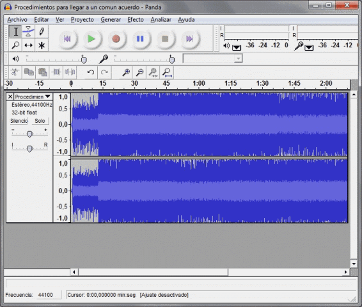Click the Cursor position status text
This screenshot has width=362, height=307.
[x=101, y=295]
